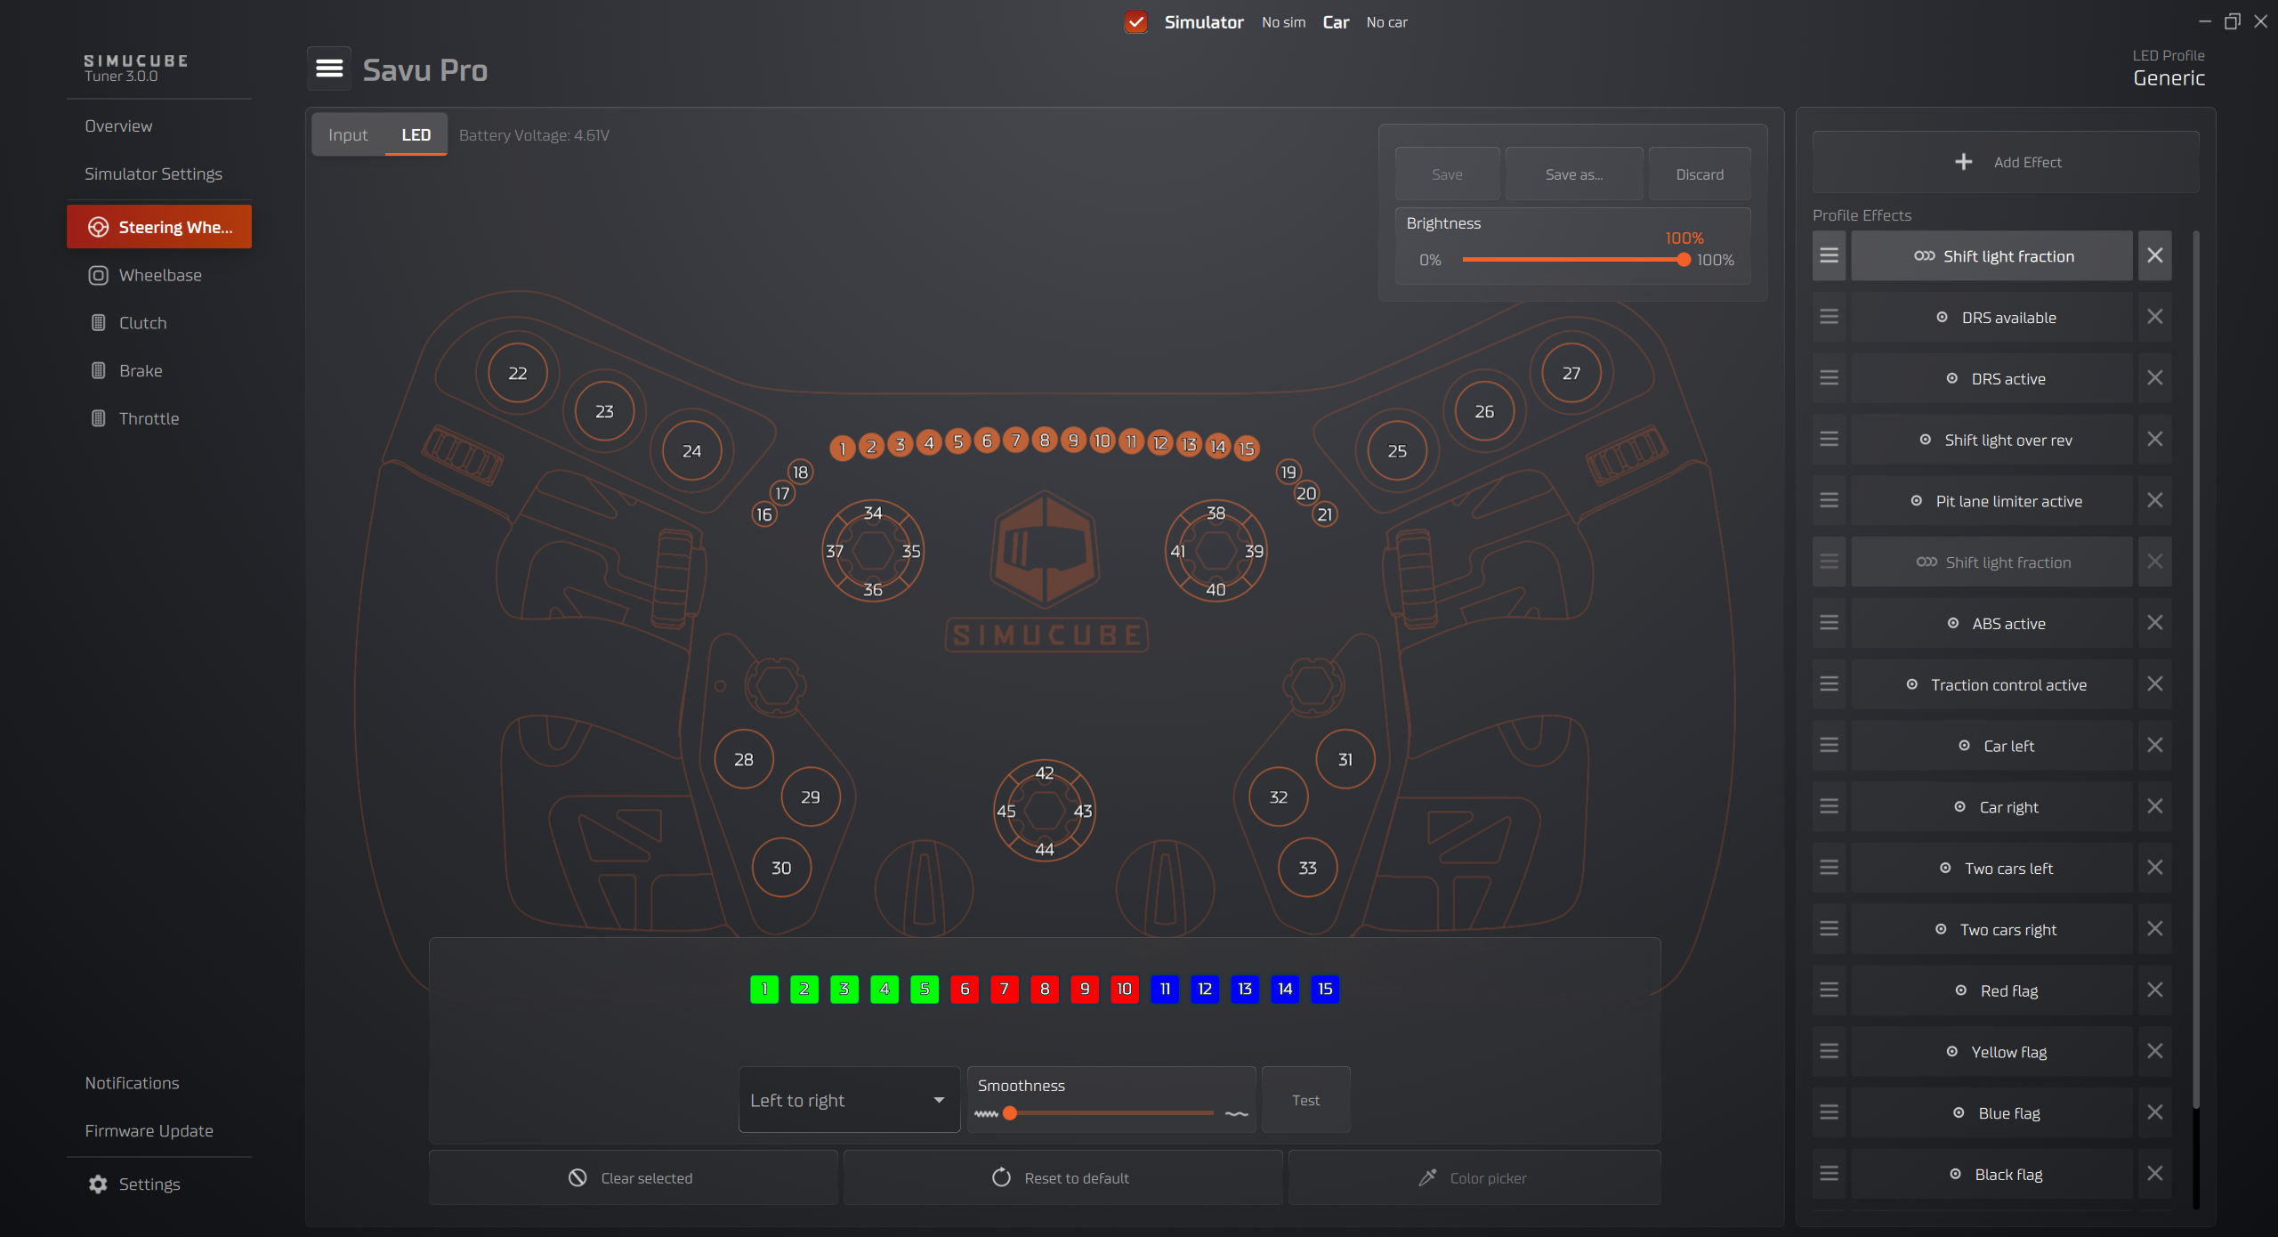
Task: Click Clear selected
Action: pyautogui.click(x=632, y=1177)
